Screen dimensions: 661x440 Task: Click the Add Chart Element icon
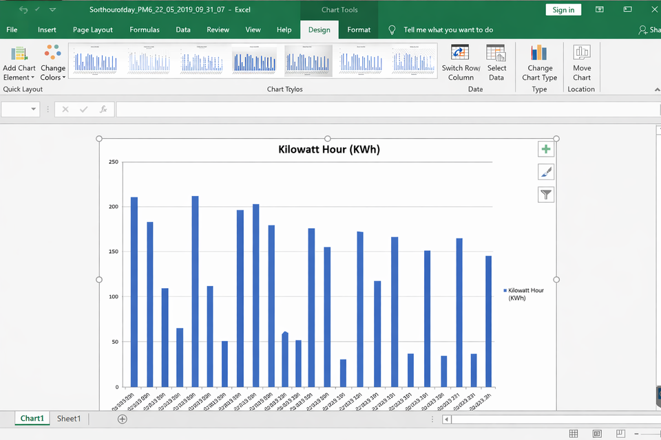point(19,54)
